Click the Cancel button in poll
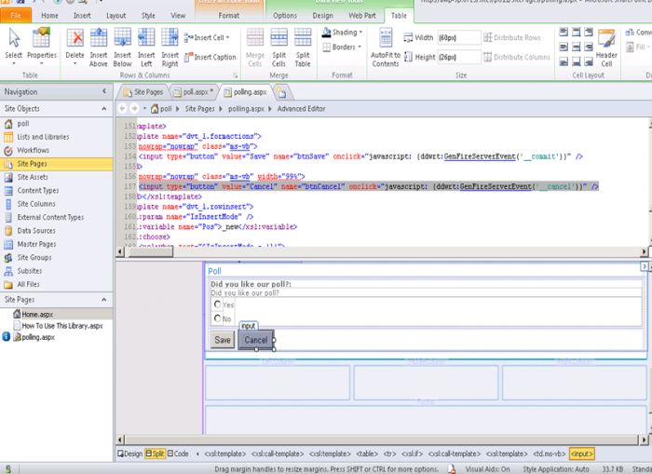The width and height of the screenshot is (652, 474). pos(255,341)
